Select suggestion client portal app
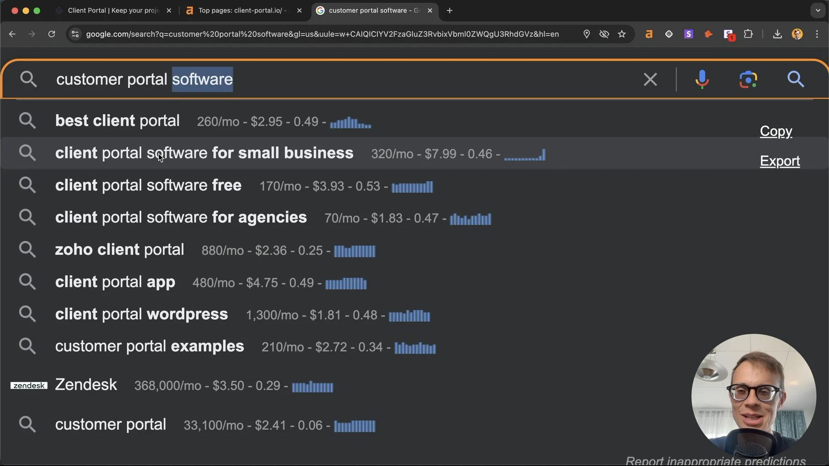829x466 pixels. click(x=414, y=282)
